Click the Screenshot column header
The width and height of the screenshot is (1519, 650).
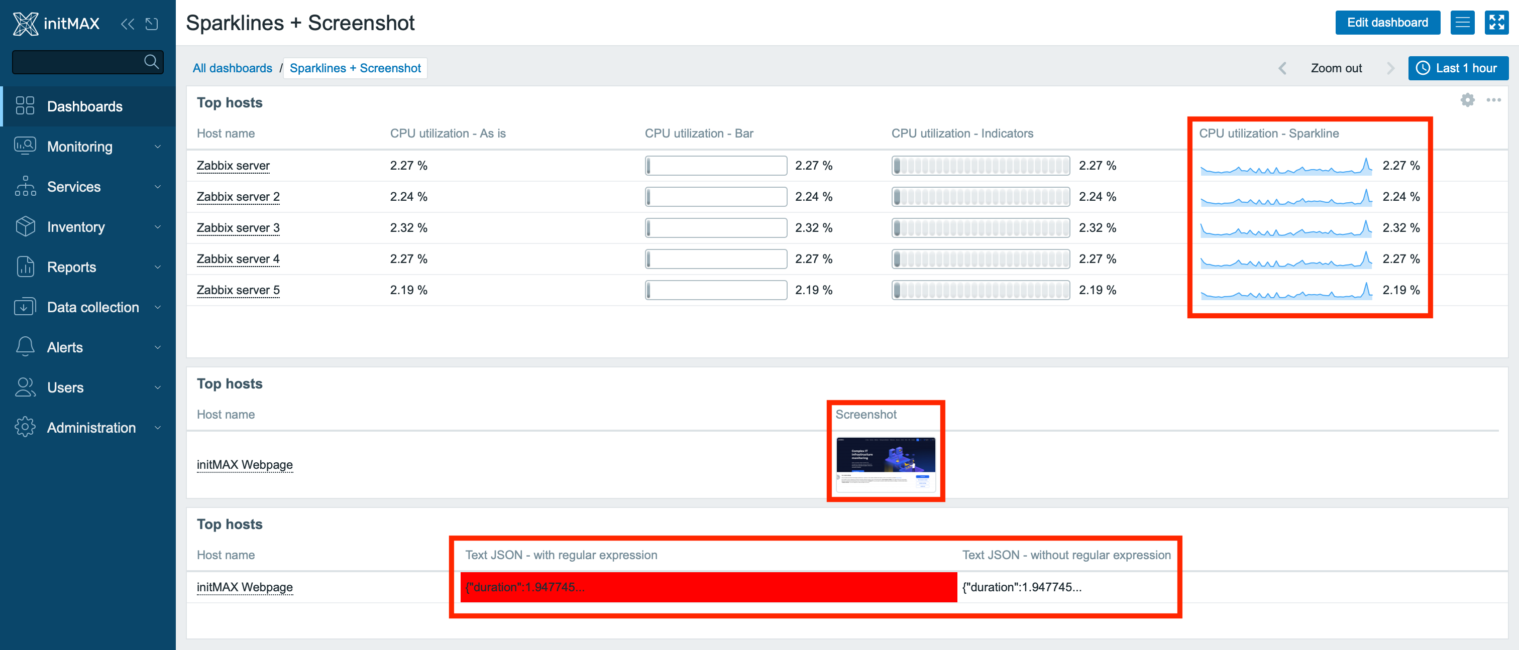(865, 415)
